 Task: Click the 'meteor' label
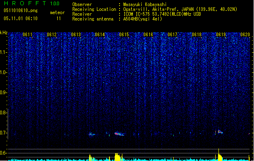[57, 12]
